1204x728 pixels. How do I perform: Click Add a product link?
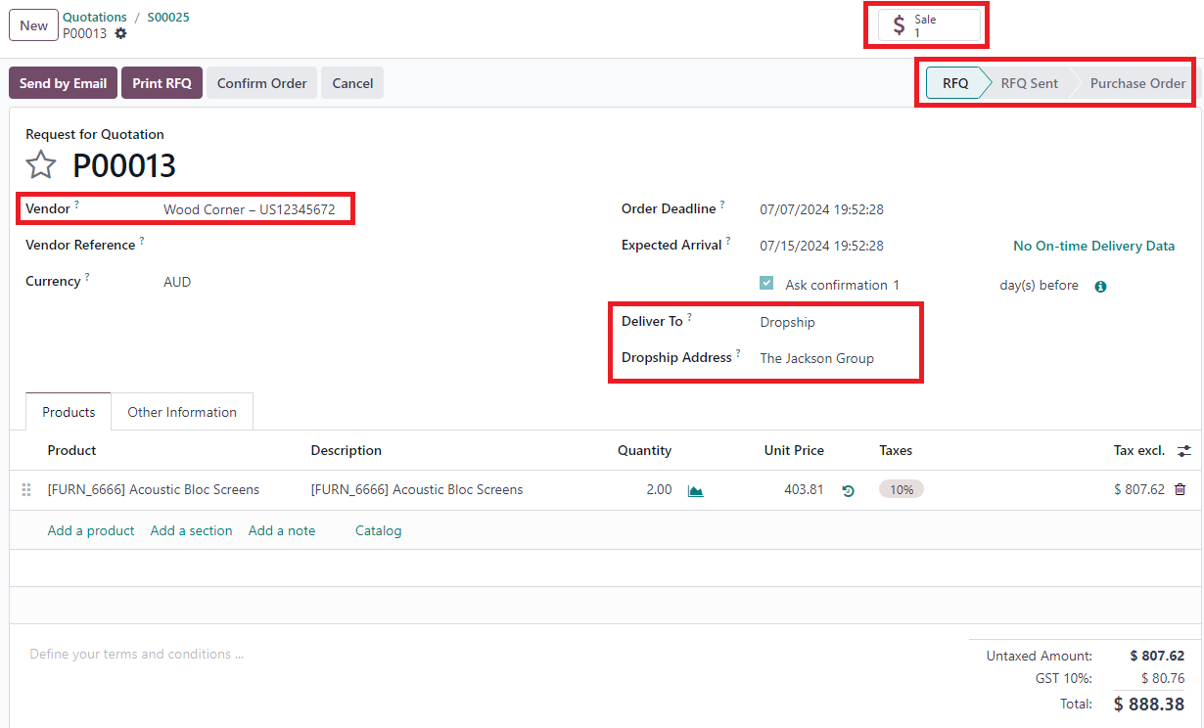[x=91, y=530]
